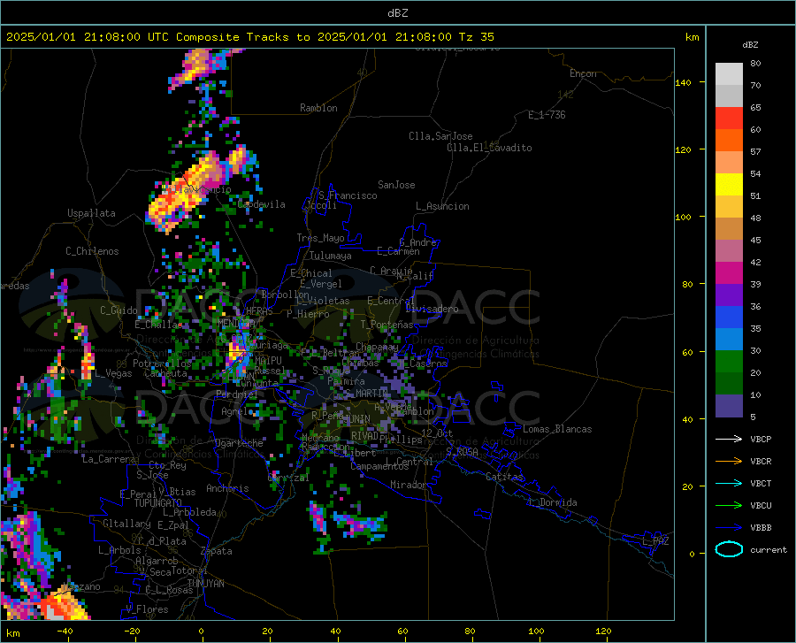Click the 'S_Francisco' place label
The image size is (796, 643).
348,195
